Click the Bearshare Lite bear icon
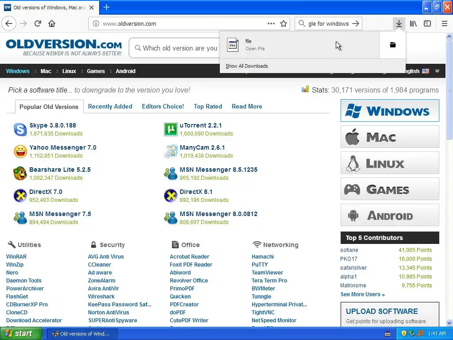Screen dimensions: 453x340 [x=20, y=174]
